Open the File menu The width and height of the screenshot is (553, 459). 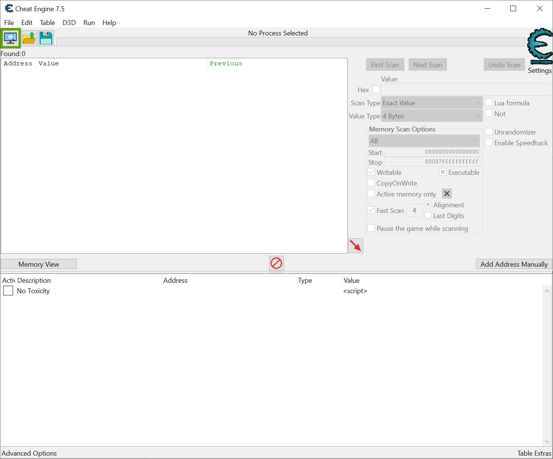pos(9,23)
